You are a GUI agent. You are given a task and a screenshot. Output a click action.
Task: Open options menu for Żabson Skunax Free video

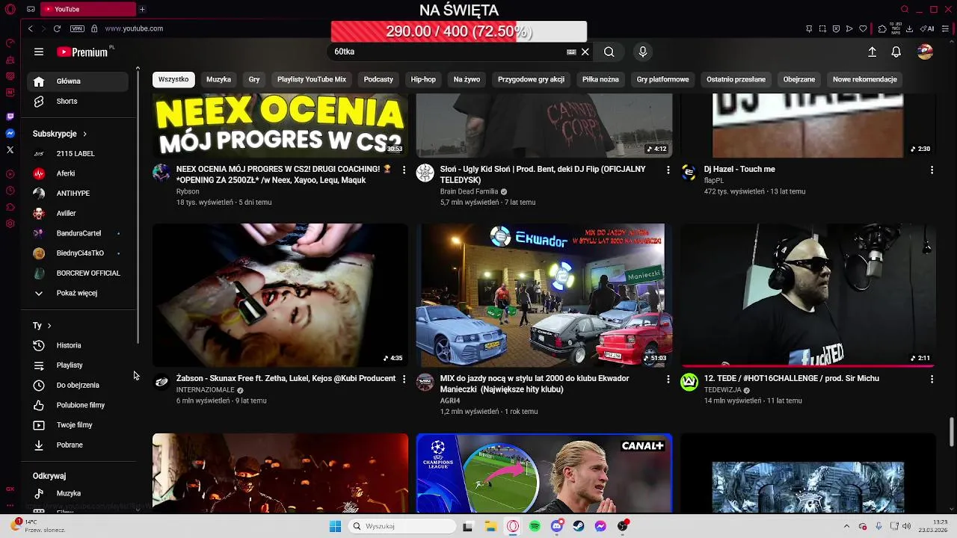tap(404, 380)
